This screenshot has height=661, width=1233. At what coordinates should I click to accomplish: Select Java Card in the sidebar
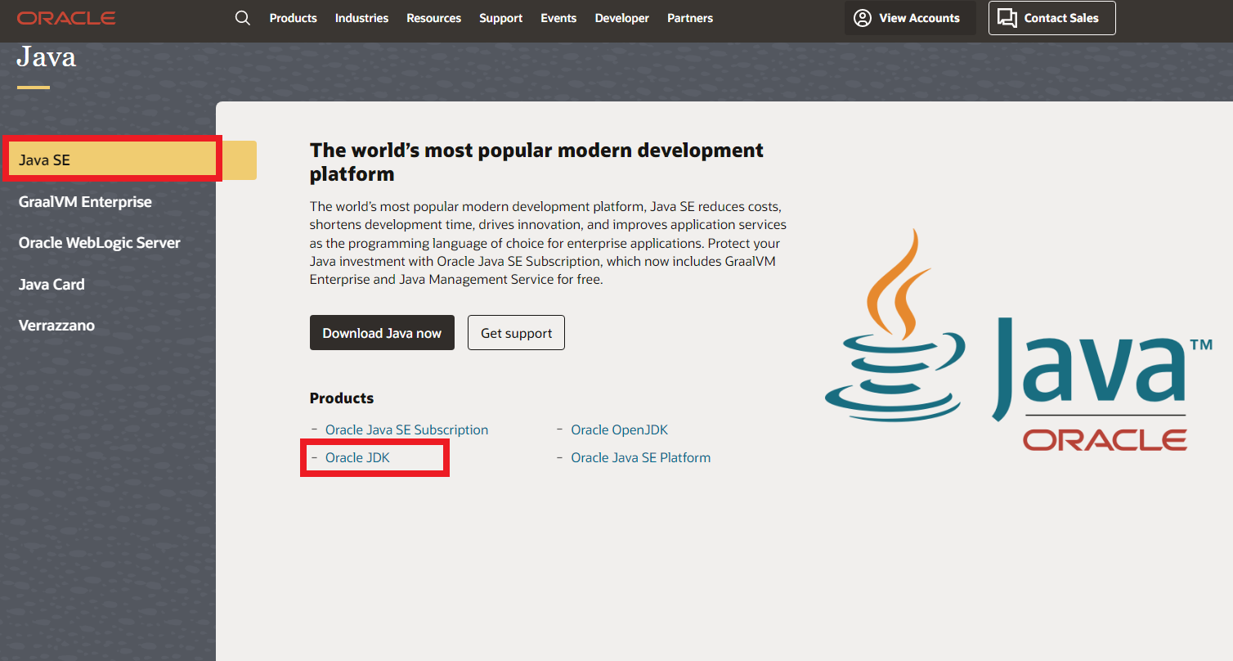(52, 284)
